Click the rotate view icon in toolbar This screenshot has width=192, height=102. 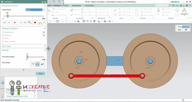91,21
